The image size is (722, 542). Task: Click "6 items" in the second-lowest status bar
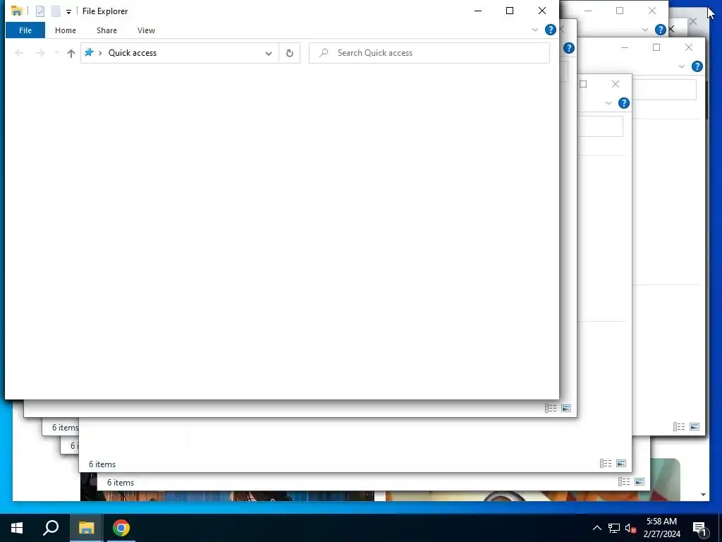pos(102,464)
